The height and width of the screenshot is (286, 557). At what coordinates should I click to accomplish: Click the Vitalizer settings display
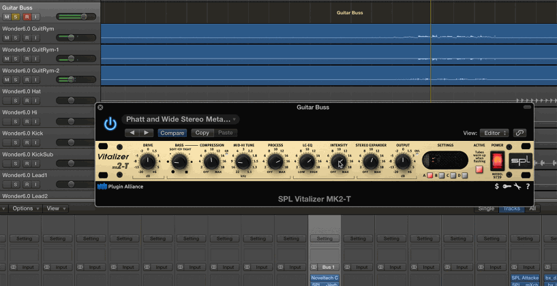point(445,160)
